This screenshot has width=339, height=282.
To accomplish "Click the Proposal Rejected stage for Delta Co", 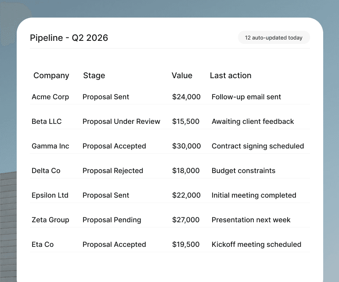I will 113,170.
